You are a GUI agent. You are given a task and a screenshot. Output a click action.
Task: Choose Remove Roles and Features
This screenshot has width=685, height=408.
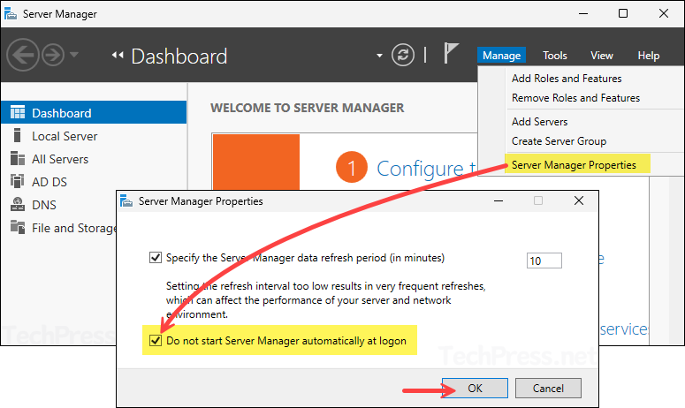click(575, 98)
